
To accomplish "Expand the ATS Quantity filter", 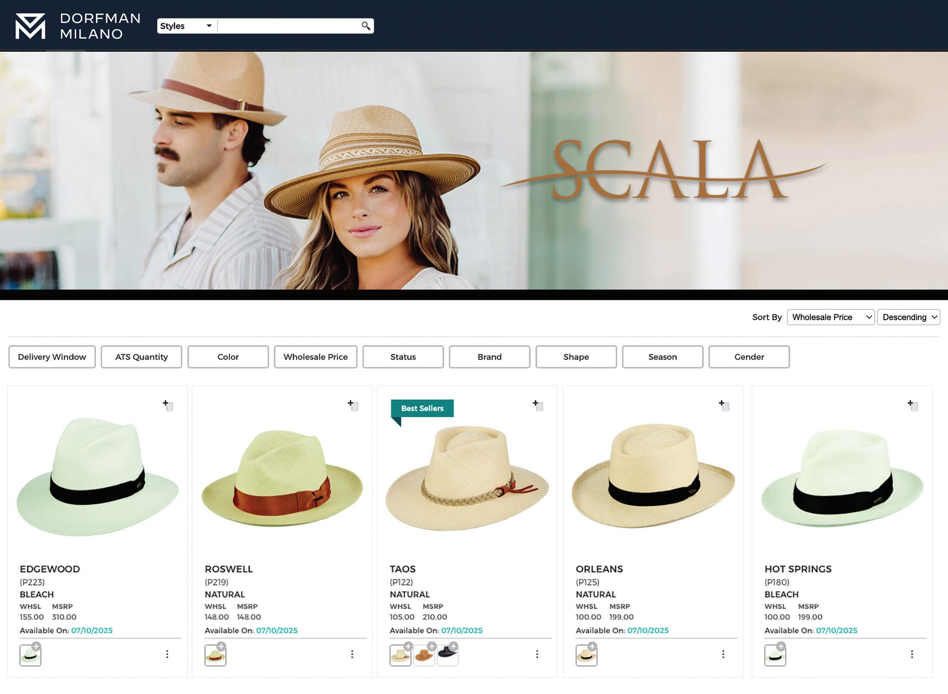I will pos(141,357).
